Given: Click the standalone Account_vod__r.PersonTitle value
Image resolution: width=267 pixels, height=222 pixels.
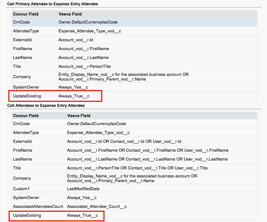Looking at the screenshot, I should [85, 66].
